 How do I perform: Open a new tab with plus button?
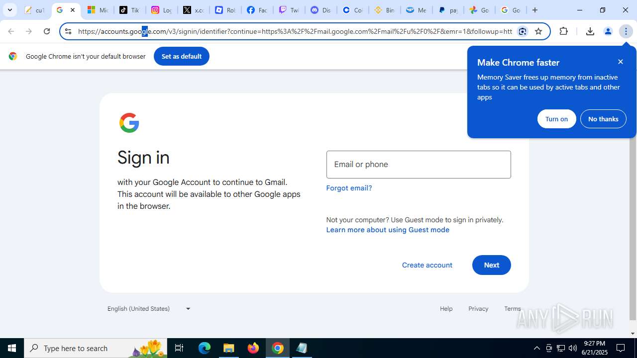(535, 10)
